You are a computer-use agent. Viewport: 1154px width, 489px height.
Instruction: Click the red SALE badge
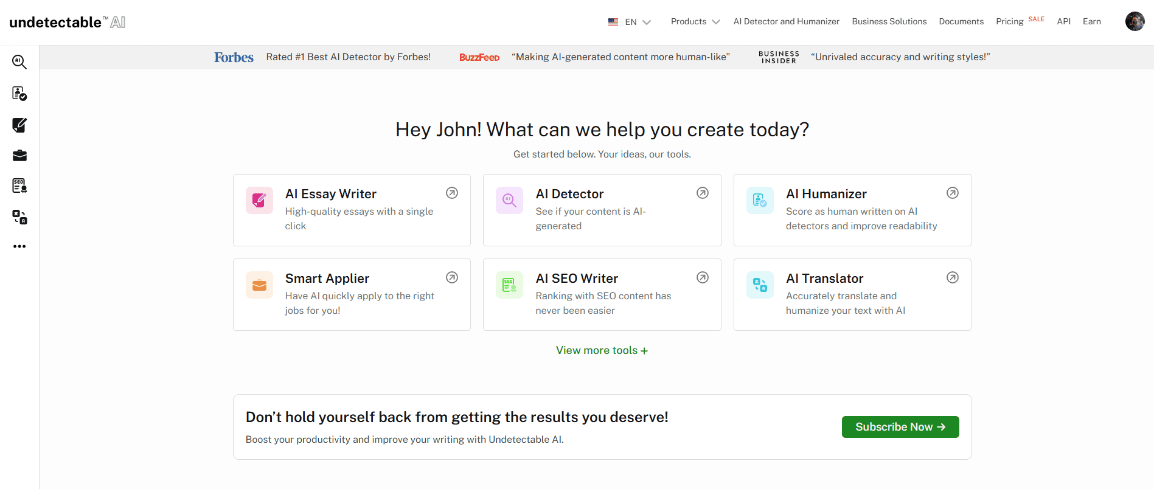(1037, 19)
